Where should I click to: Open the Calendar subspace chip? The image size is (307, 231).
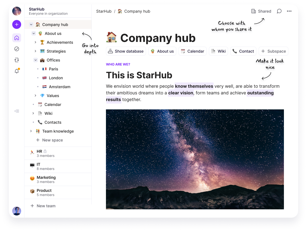point(192,51)
